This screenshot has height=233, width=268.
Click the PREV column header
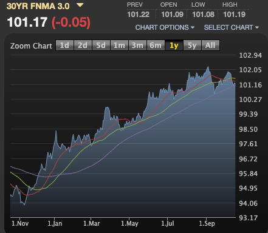[135, 5]
